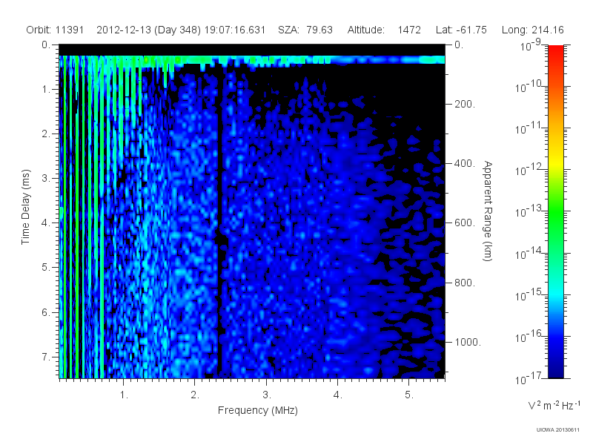Click the '200.' apparent range tick label
This screenshot has height=445, width=593.
[465, 104]
